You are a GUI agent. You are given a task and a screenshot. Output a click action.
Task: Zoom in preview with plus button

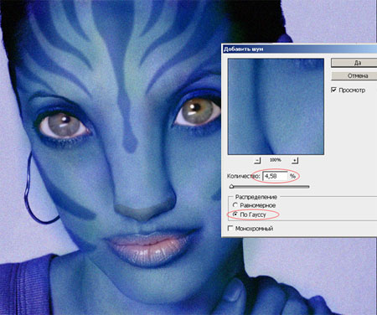coord(295,160)
